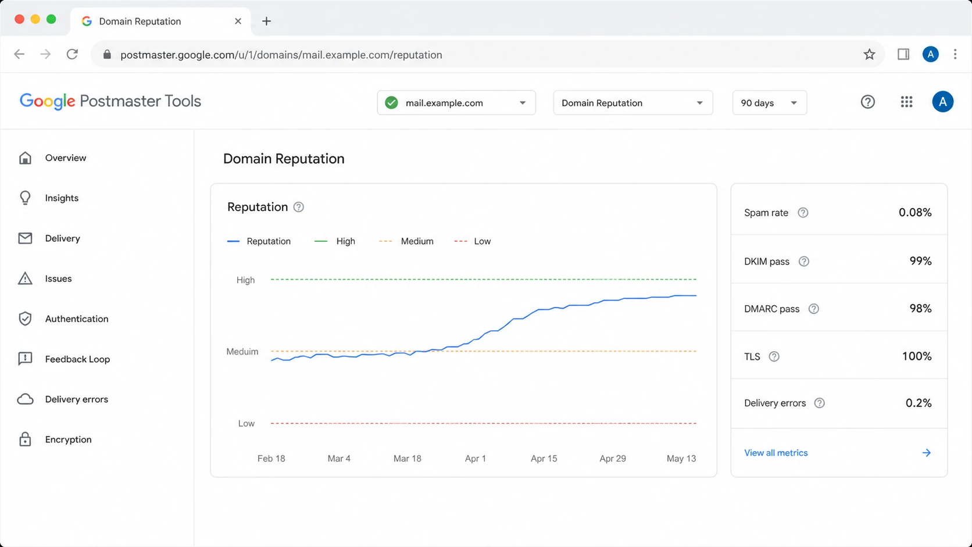Click the 0.08% spam rate value
The height and width of the screenshot is (547, 972).
(915, 212)
